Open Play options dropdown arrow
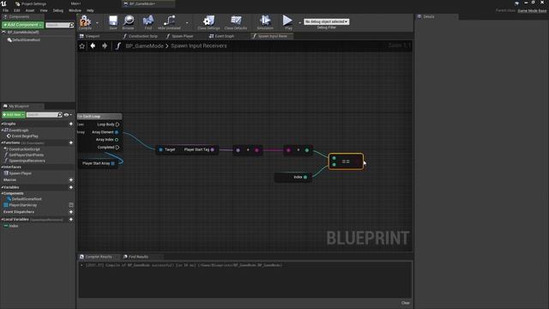Screen dimensions: 549x309 coord(299,23)
